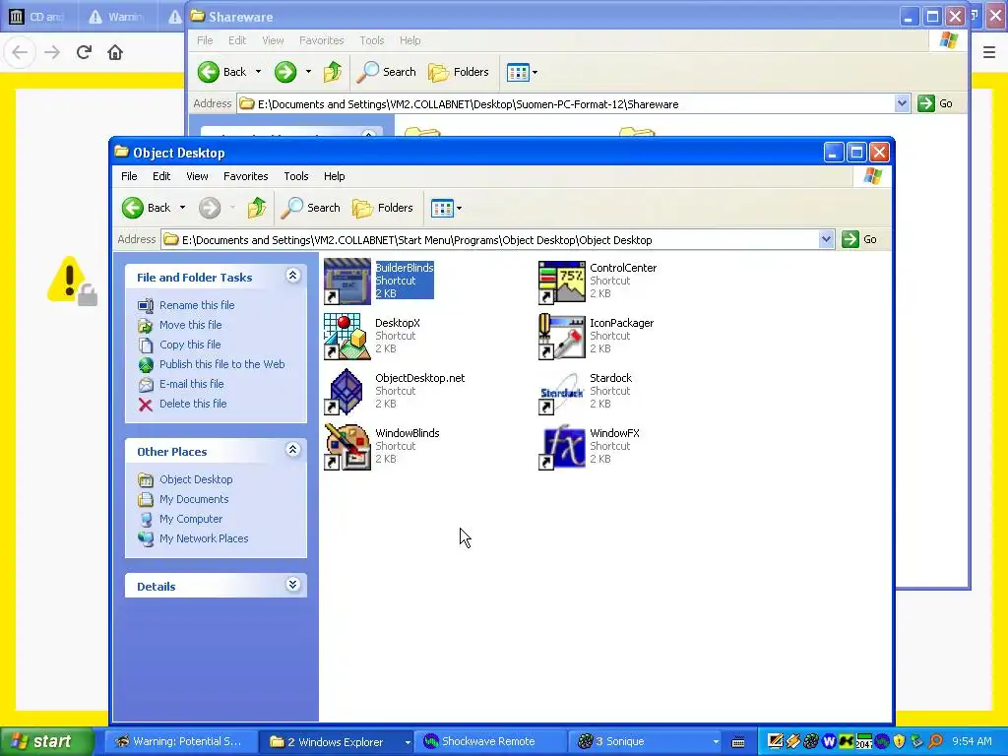Screen dimensions: 1008x756
Task: Select the ObjectDesktop.net shortcut icon
Action: pyautogui.click(x=347, y=392)
